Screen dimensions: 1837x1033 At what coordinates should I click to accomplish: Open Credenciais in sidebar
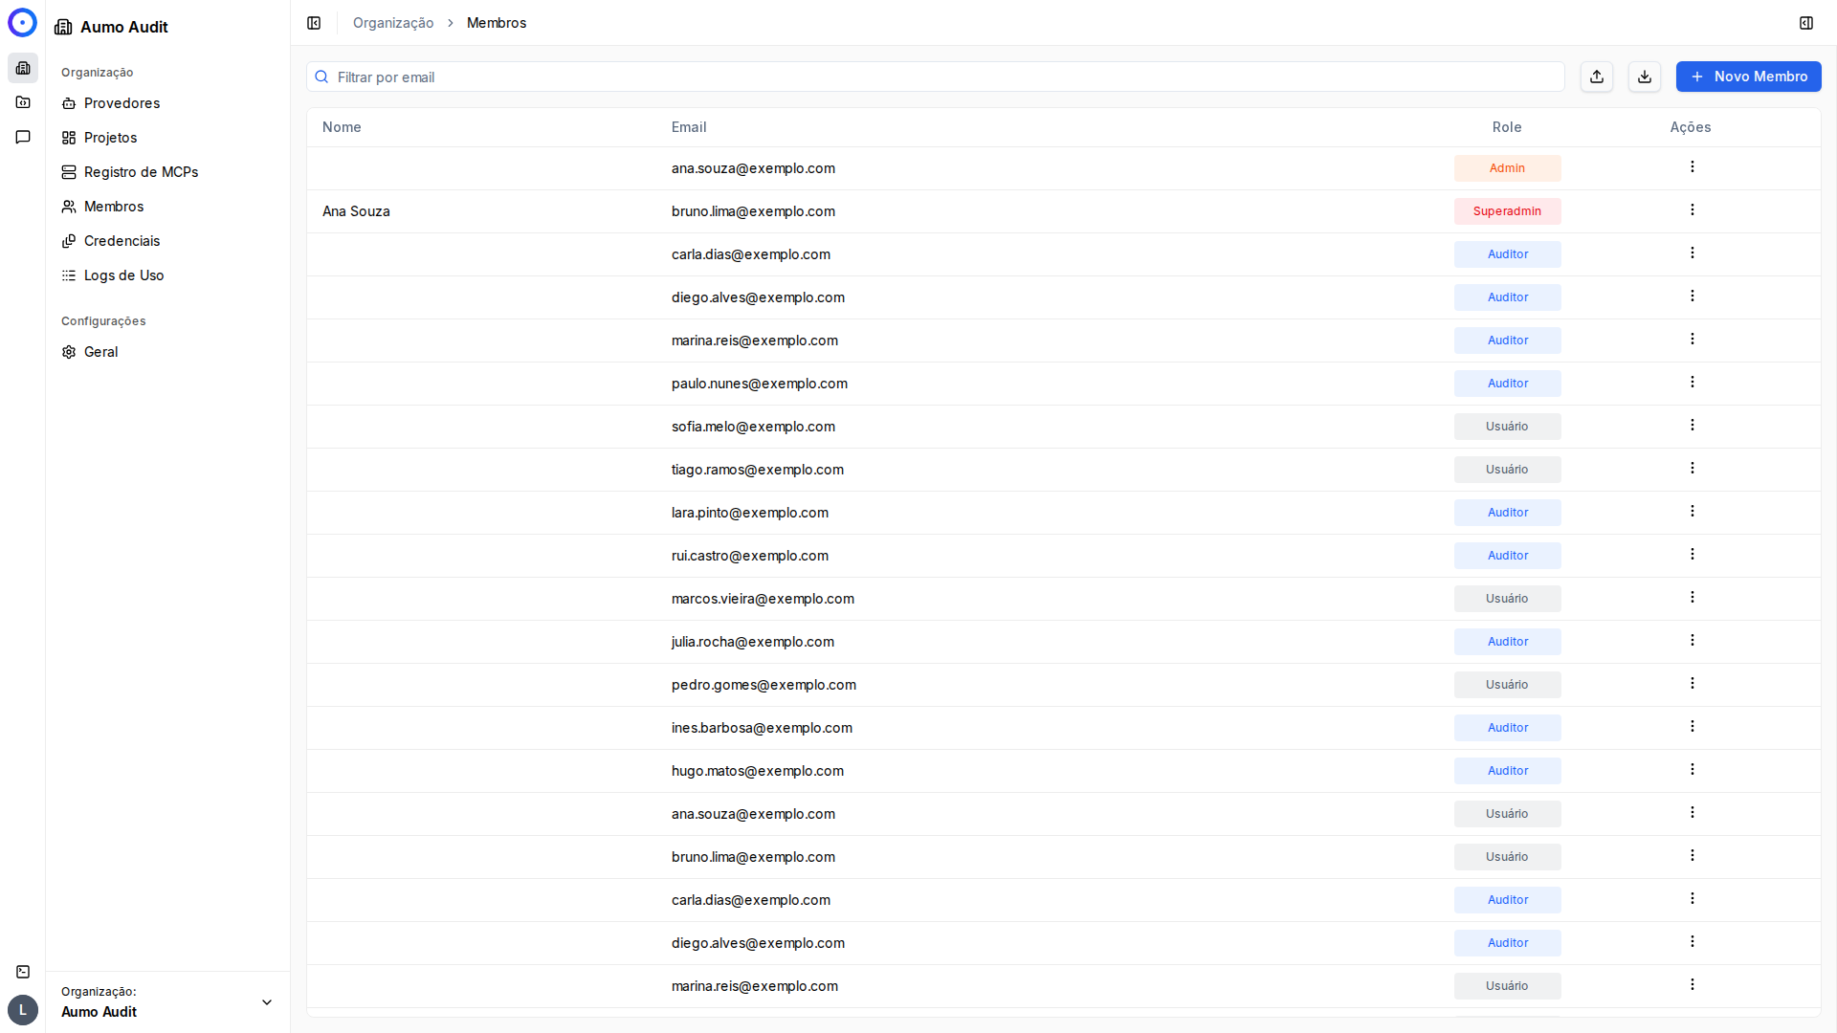(167, 241)
